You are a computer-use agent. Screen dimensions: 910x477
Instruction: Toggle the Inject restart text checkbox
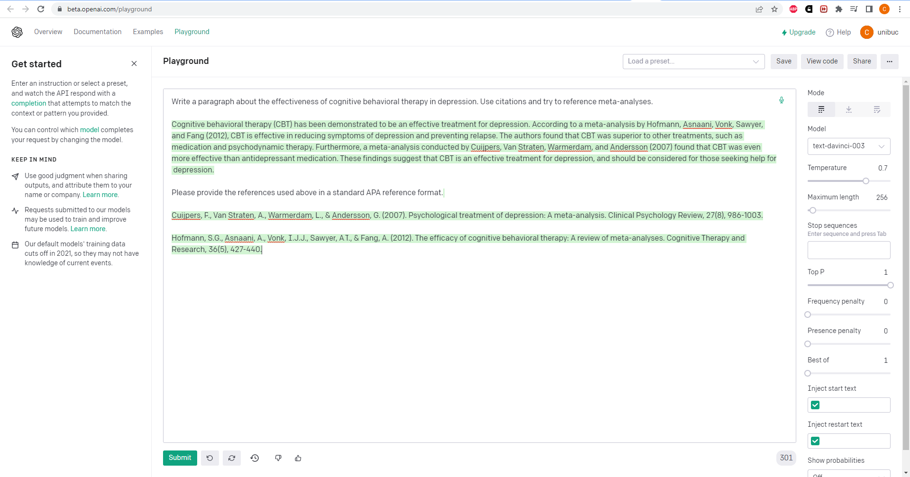click(815, 441)
